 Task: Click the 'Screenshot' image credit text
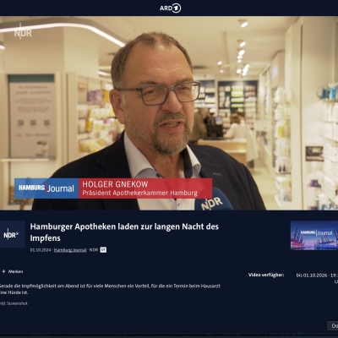point(17,303)
